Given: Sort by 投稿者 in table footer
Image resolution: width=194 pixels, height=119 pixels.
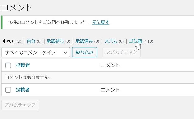Looking at the screenshot, I should click(x=23, y=90).
